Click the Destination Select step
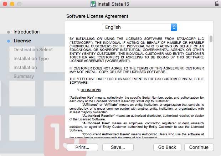 coord(33,50)
